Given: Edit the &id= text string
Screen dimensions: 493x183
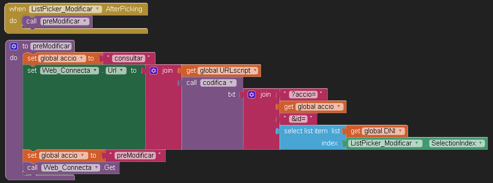Looking at the screenshot, I should click(x=298, y=119).
